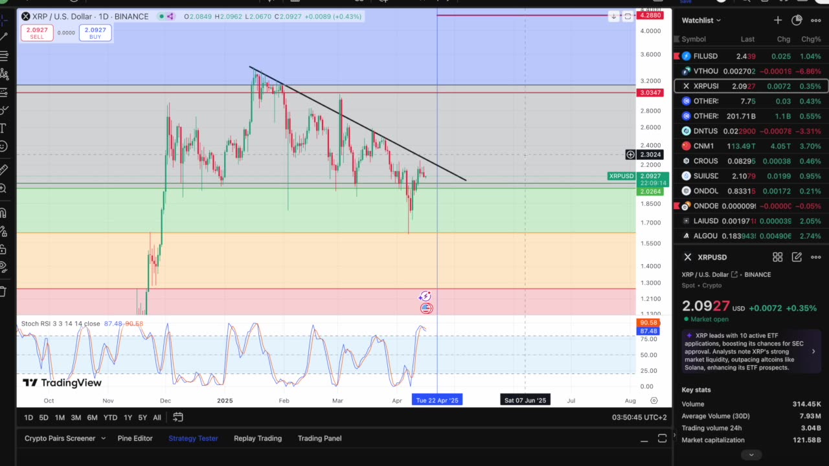The image size is (829, 466).
Task: Select DNTUS row in watchlist
Action: pyautogui.click(x=751, y=131)
